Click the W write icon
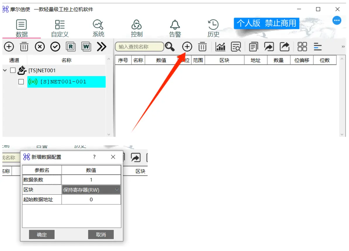 [86, 47]
